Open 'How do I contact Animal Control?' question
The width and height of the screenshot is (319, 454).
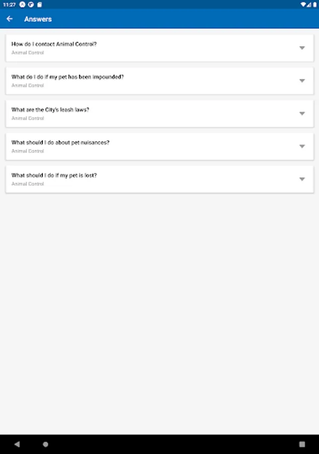[x=54, y=44]
